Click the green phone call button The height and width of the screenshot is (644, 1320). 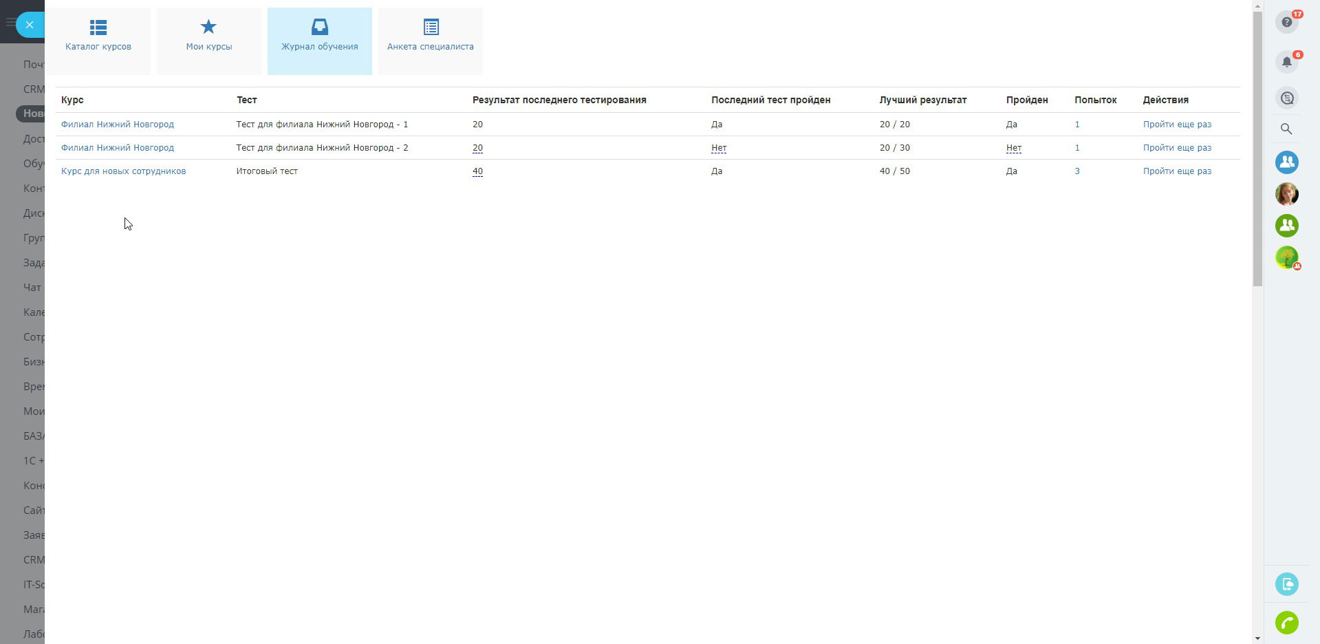pos(1287,623)
